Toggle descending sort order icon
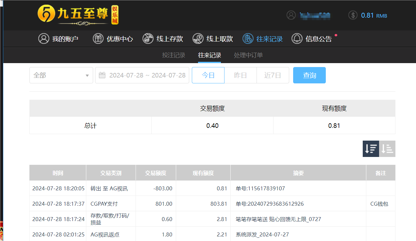The image size is (416, 241). 371,148
